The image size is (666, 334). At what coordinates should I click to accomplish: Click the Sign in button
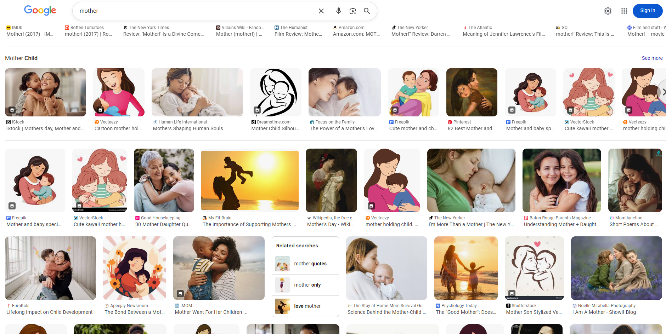648,11
